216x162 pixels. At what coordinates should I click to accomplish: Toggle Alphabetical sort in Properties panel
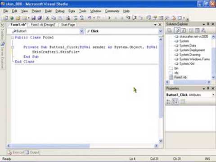pyautogui.click(x=175, y=102)
